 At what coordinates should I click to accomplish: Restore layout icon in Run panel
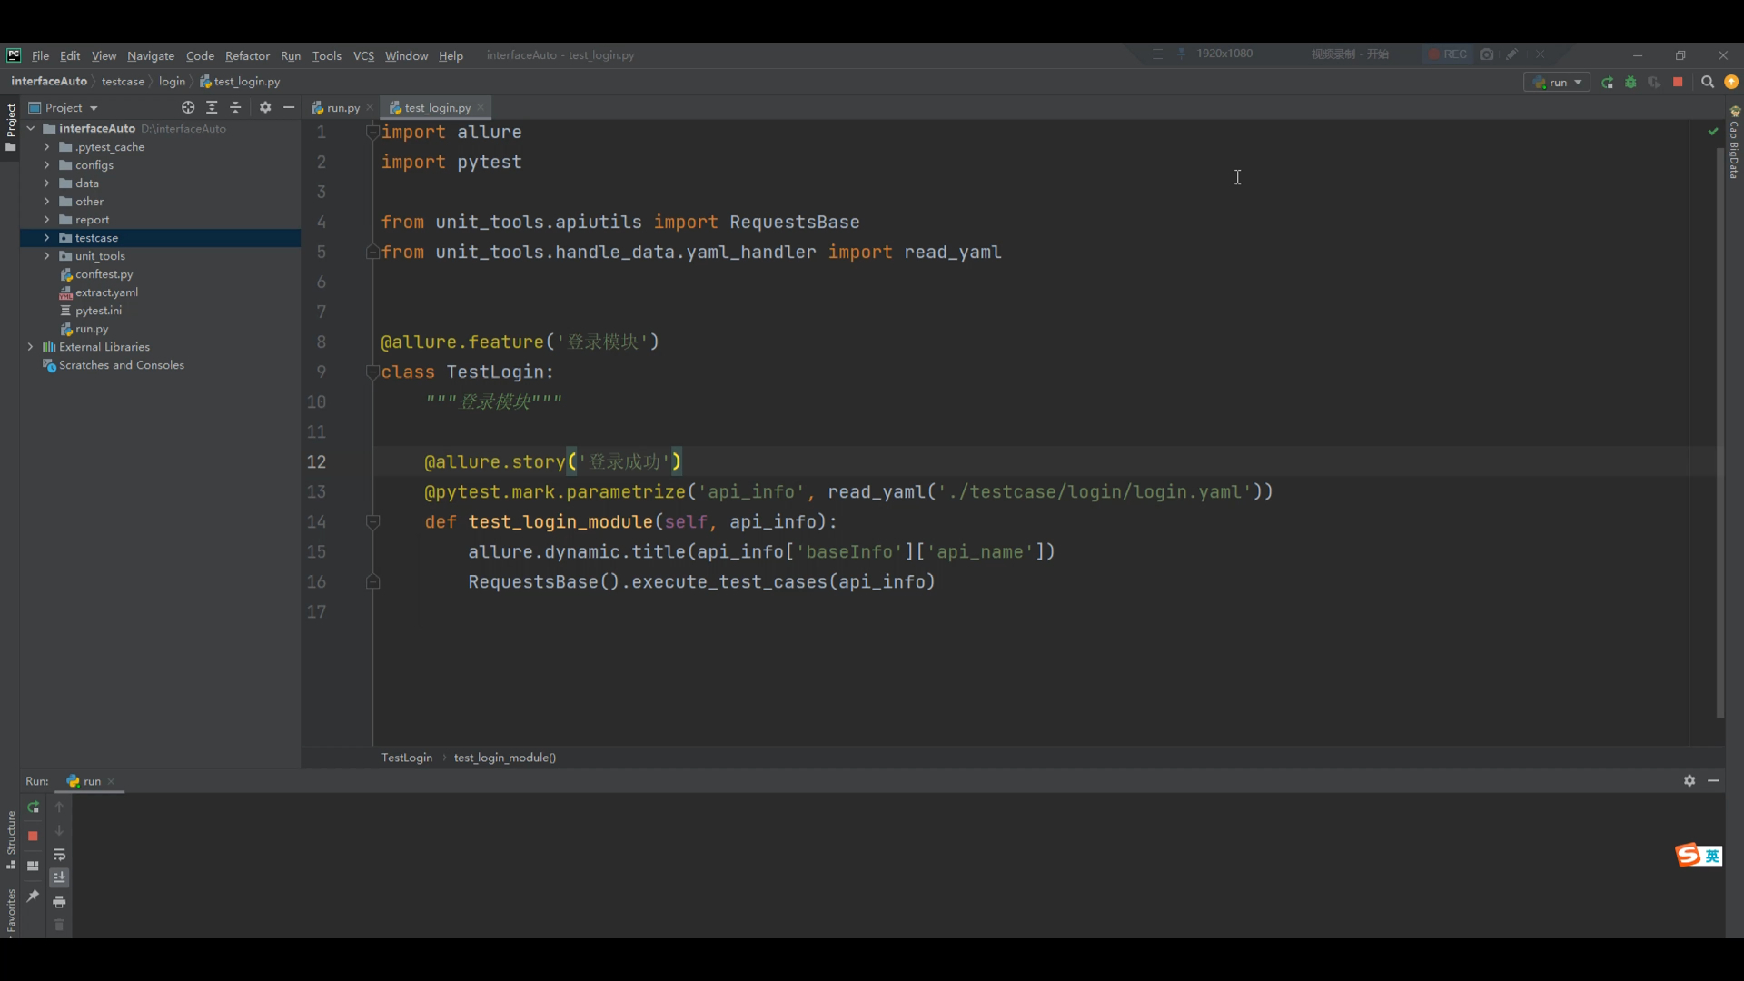click(x=33, y=867)
